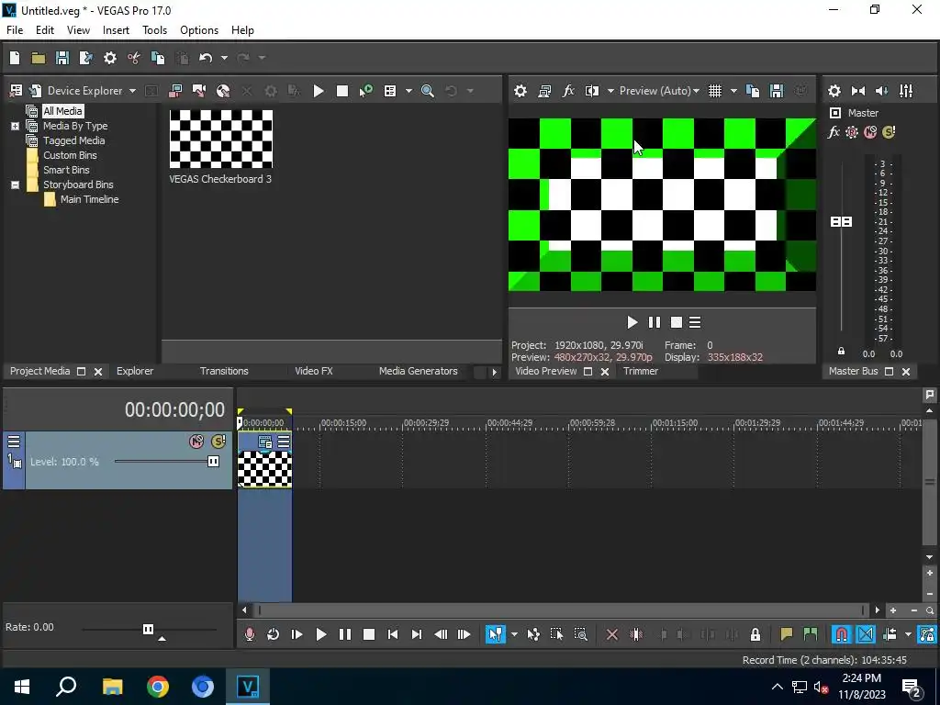Toggle Enable Snapping magnet icon
940x705 pixels.
pos(842,634)
